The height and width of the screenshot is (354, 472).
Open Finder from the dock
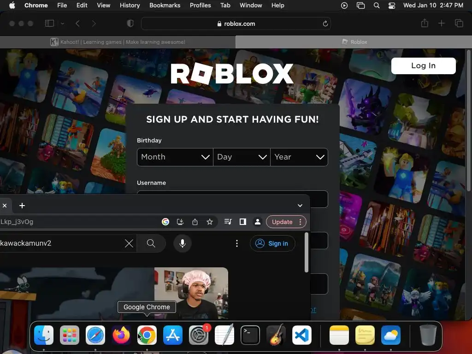pyautogui.click(x=44, y=335)
